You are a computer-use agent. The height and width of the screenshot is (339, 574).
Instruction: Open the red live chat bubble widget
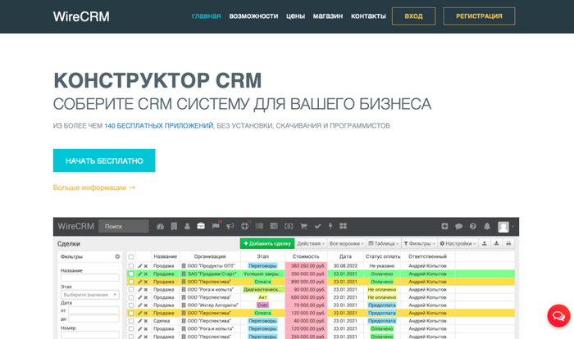(x=558, y=315)
